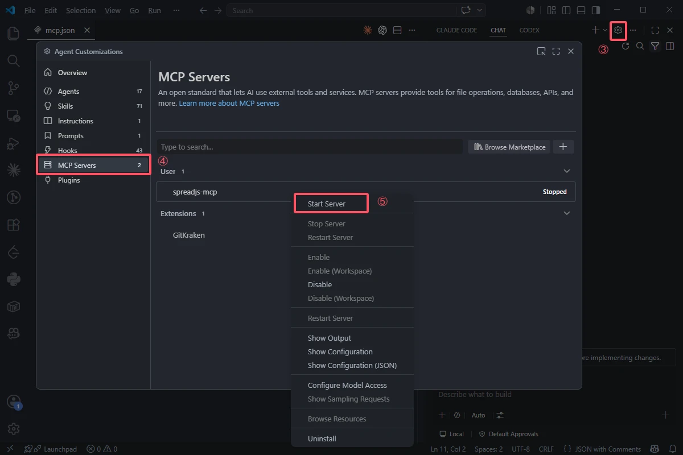This screenshot has width=683, height=455.
Task: Open the more menus ellipsis in menu bar
Action: coord(176,10)
